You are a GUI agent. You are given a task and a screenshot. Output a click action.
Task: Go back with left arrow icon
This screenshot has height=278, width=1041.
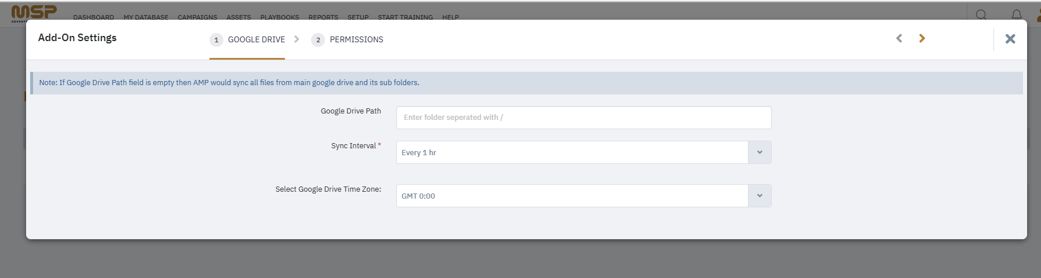[x=899, y=38]
